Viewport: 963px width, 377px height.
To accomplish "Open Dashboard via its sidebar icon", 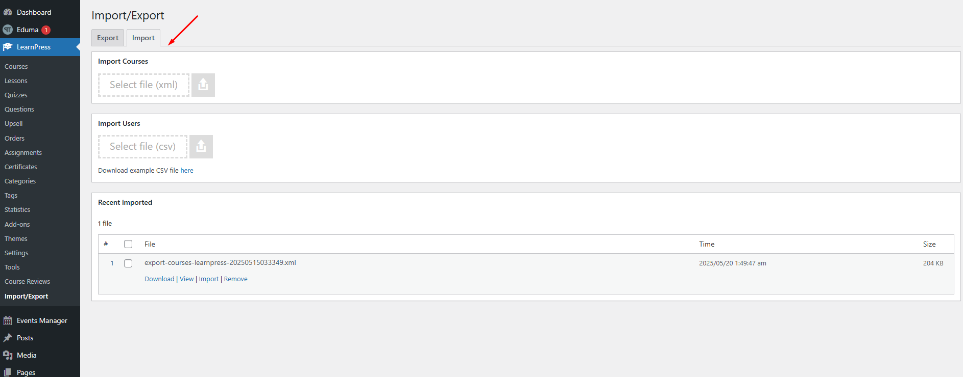I will coord(8,12).
